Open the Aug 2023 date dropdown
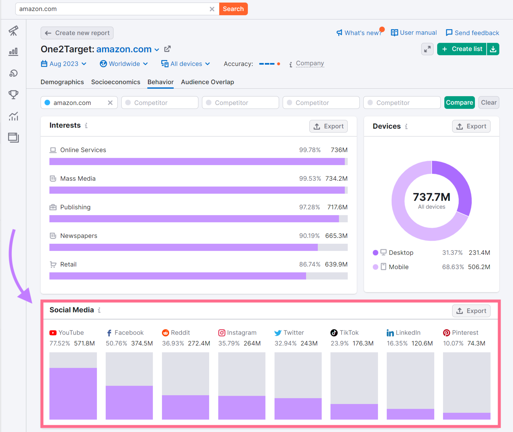Image resolution: width=513 pixels, height=432 pixels. 64,64
